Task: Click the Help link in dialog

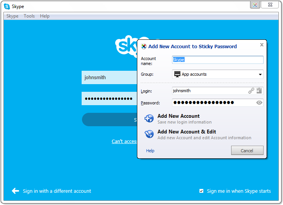Action: 150,151
